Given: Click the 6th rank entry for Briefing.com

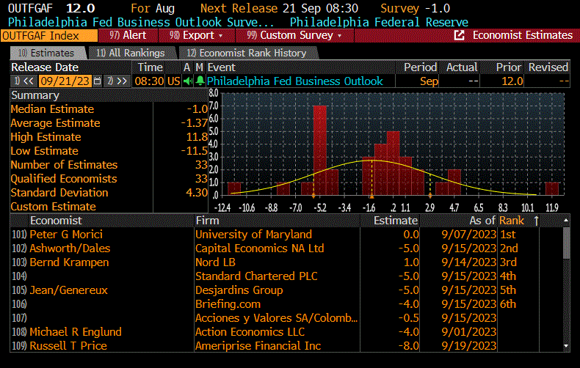Looking at the screenshot, I should coord(508,304).
